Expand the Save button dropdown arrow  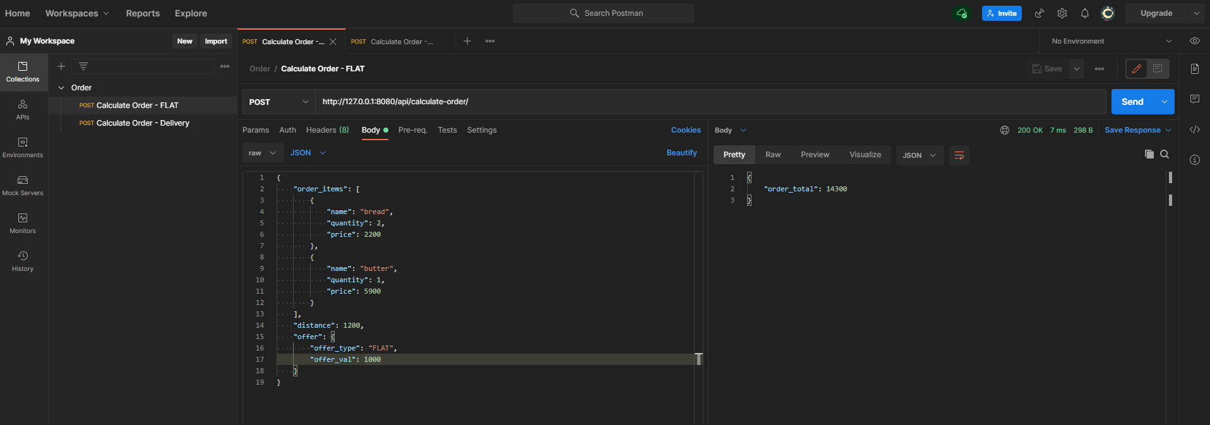point(1077,69)
